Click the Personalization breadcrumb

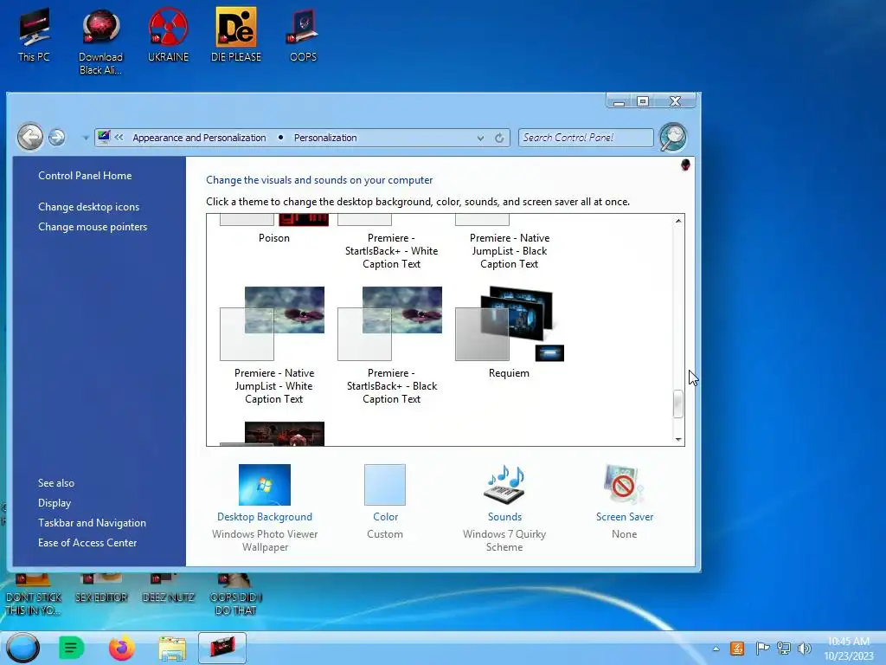pos(325,138)
